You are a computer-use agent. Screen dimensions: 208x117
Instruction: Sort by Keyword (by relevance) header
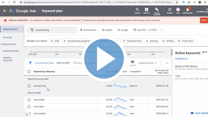[44, 72]
